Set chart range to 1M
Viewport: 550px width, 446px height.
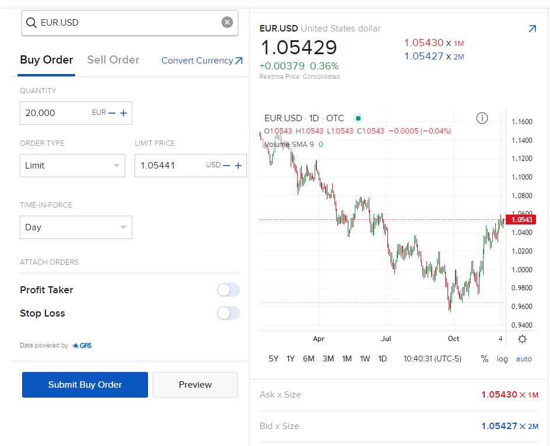tap(347, 359)
